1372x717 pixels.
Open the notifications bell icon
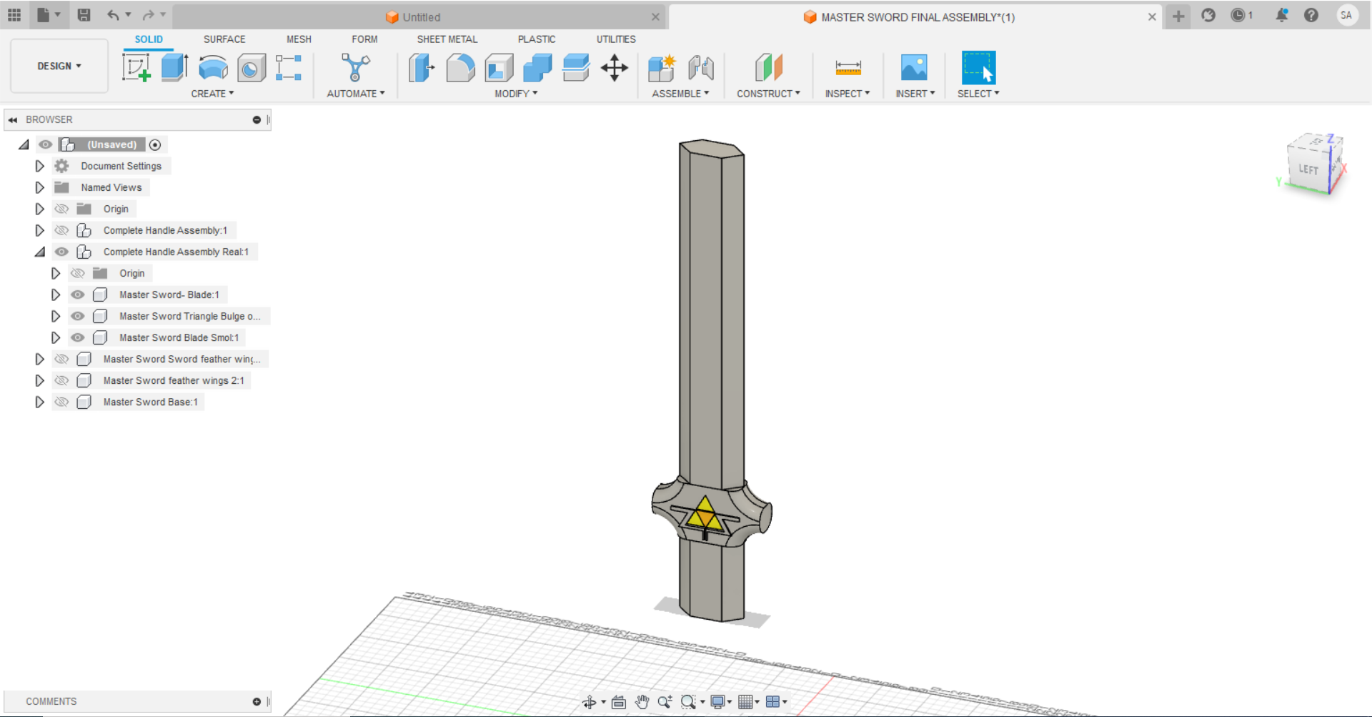point(1282,15)
